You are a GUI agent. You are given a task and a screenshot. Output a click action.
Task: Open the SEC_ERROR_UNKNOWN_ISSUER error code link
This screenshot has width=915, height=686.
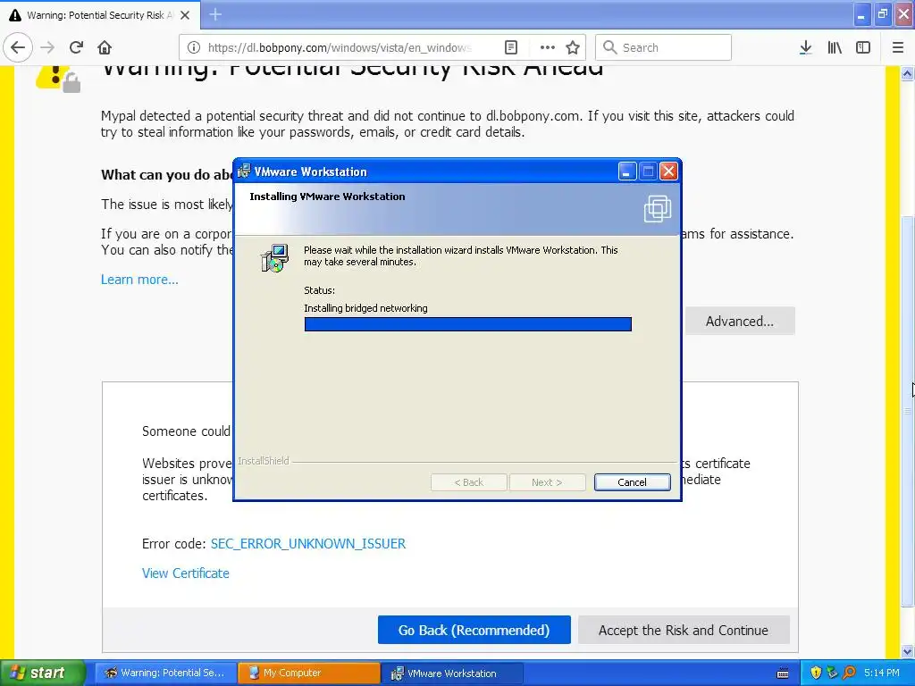308,544
